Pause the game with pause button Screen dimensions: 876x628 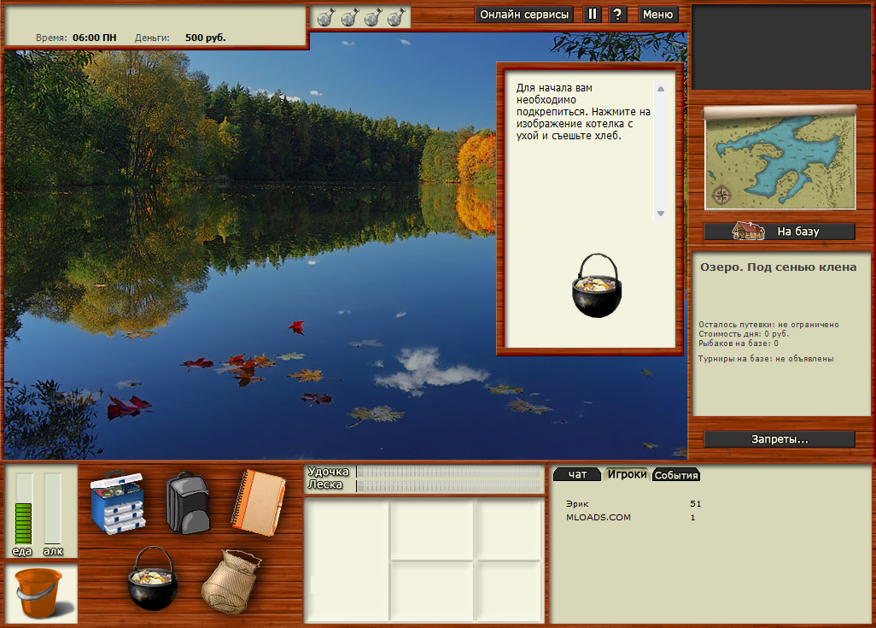pyautogui.click(x=593, y=15)
